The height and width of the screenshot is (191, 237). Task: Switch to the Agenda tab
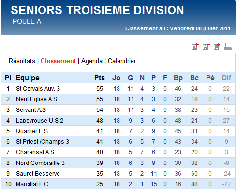92,61
